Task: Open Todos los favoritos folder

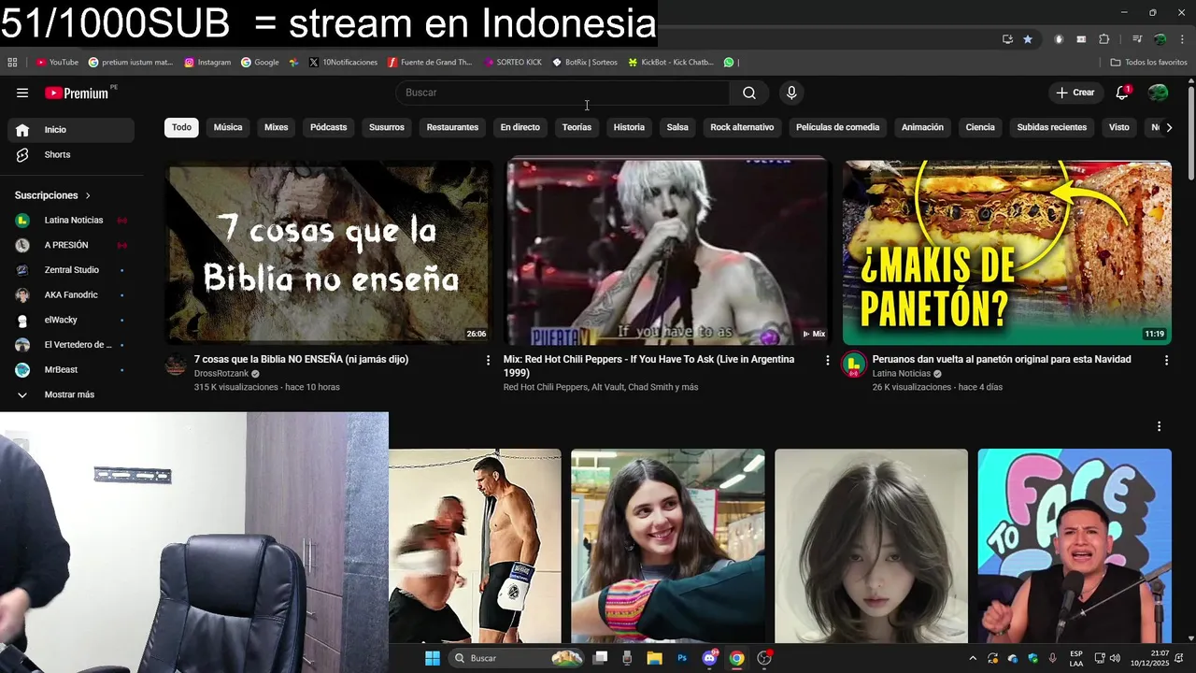Action: point(1148,63)
